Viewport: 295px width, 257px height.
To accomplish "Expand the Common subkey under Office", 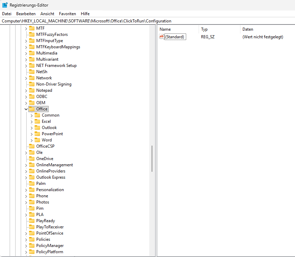I will pyautogui.click(x=32, y=115).
